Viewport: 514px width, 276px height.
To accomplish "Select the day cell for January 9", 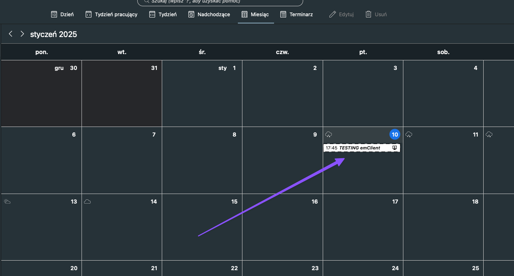I will pyautogui.click(x=282, y=160).
